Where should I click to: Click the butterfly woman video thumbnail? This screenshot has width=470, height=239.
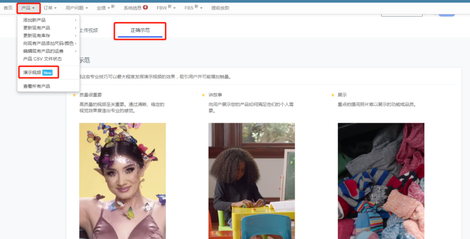pyautogui.click(x=122, y=180)
